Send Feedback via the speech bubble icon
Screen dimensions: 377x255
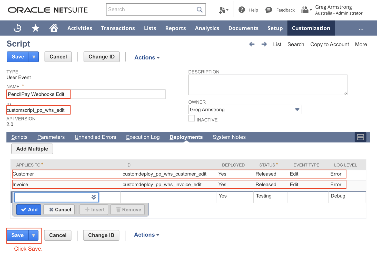(269, 10)
